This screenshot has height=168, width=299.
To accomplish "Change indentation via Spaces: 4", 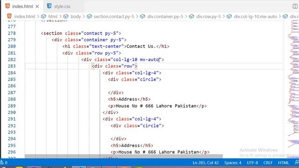I will [233, 163].
